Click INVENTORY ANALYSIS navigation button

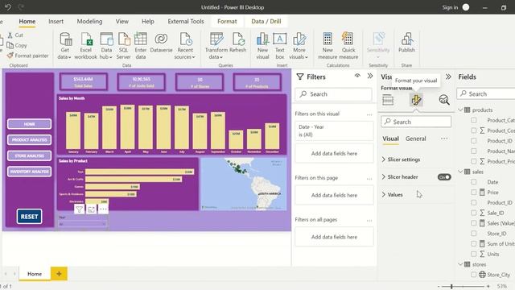pyautogui.click(x=29, y=172)
